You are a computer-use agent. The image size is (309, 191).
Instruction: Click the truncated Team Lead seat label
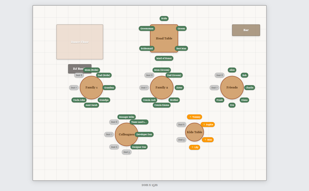138,122
